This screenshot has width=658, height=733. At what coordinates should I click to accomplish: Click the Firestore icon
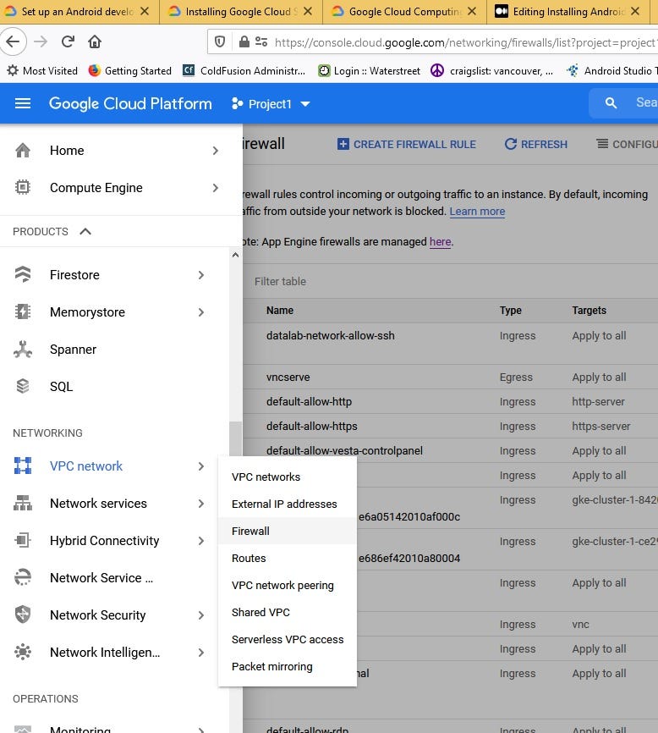coord(23,274)
